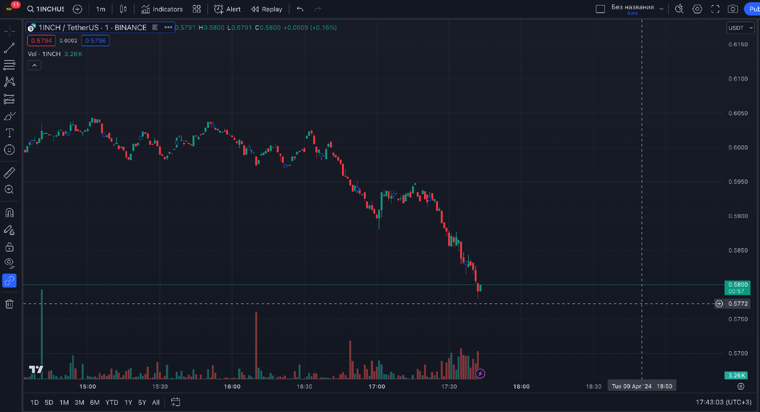Expand the layout management chevron
The width and height of the screenshot is (760, 412).
[662, 9]
